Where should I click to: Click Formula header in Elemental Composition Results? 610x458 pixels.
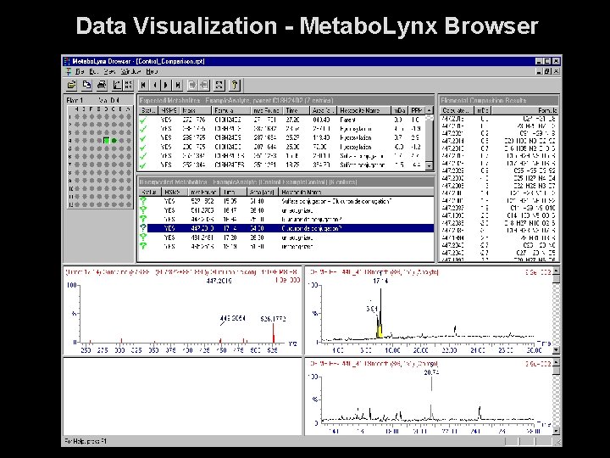point(525,110)
